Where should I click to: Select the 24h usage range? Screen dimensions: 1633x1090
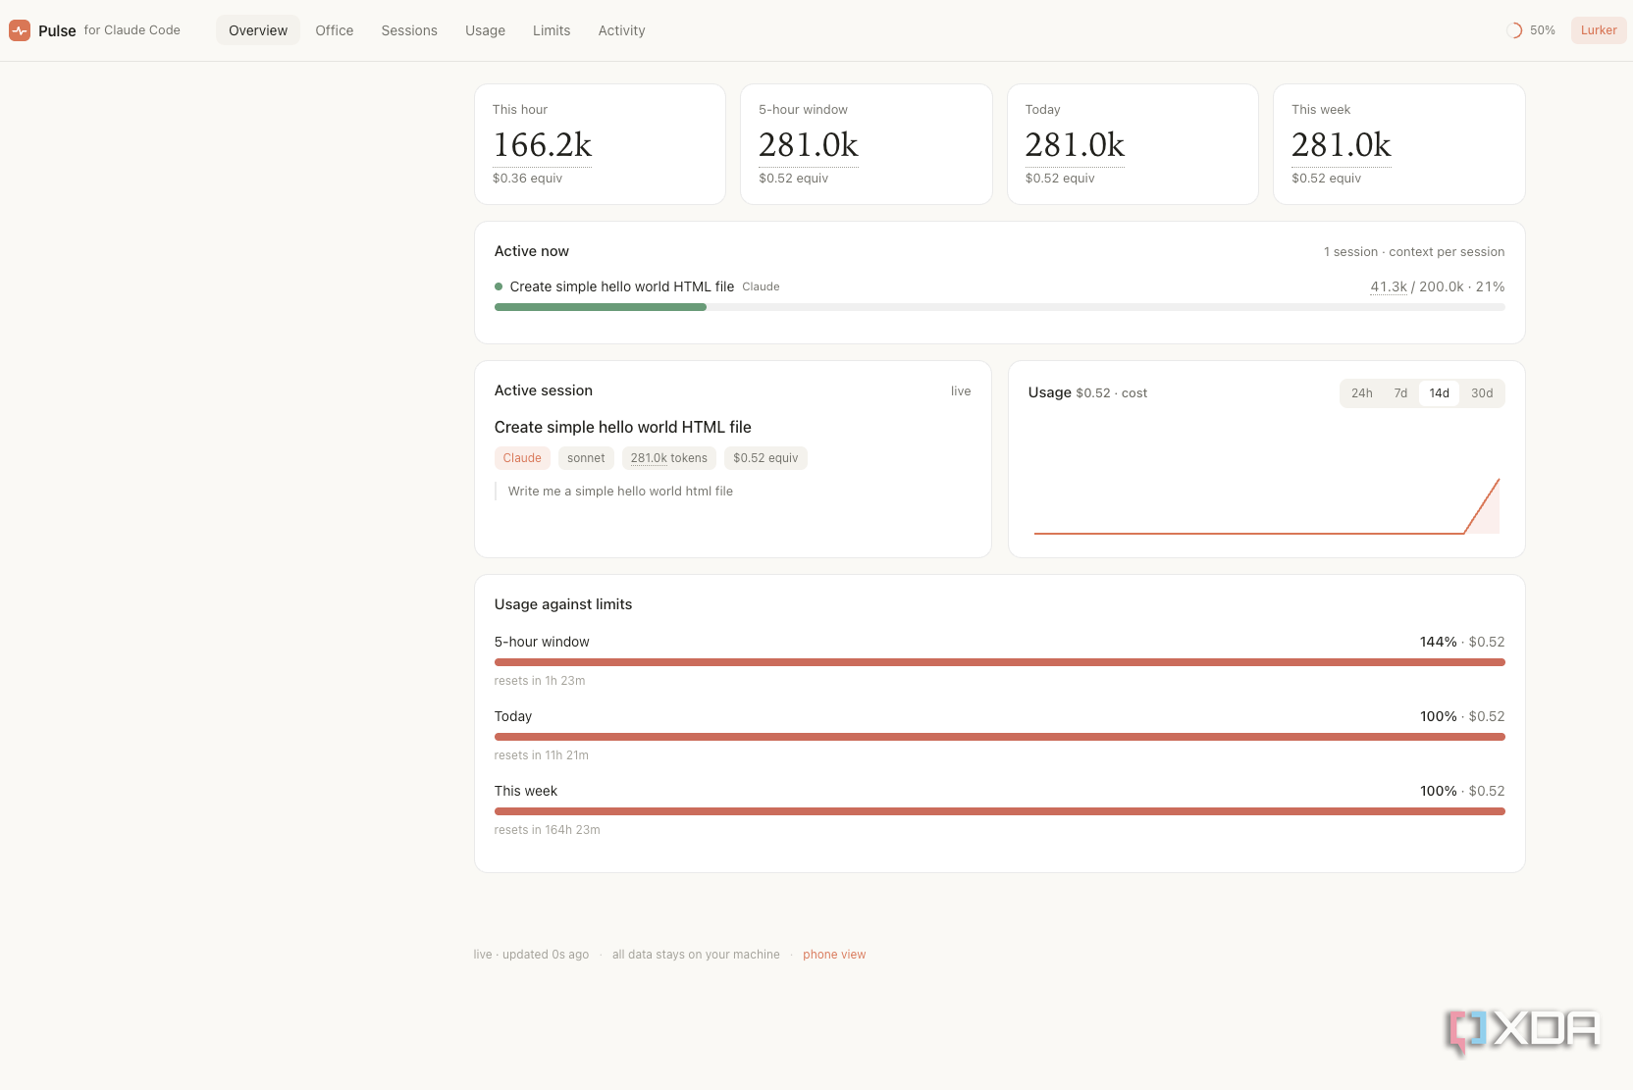pyautogui.click(x=1362, y=393)
